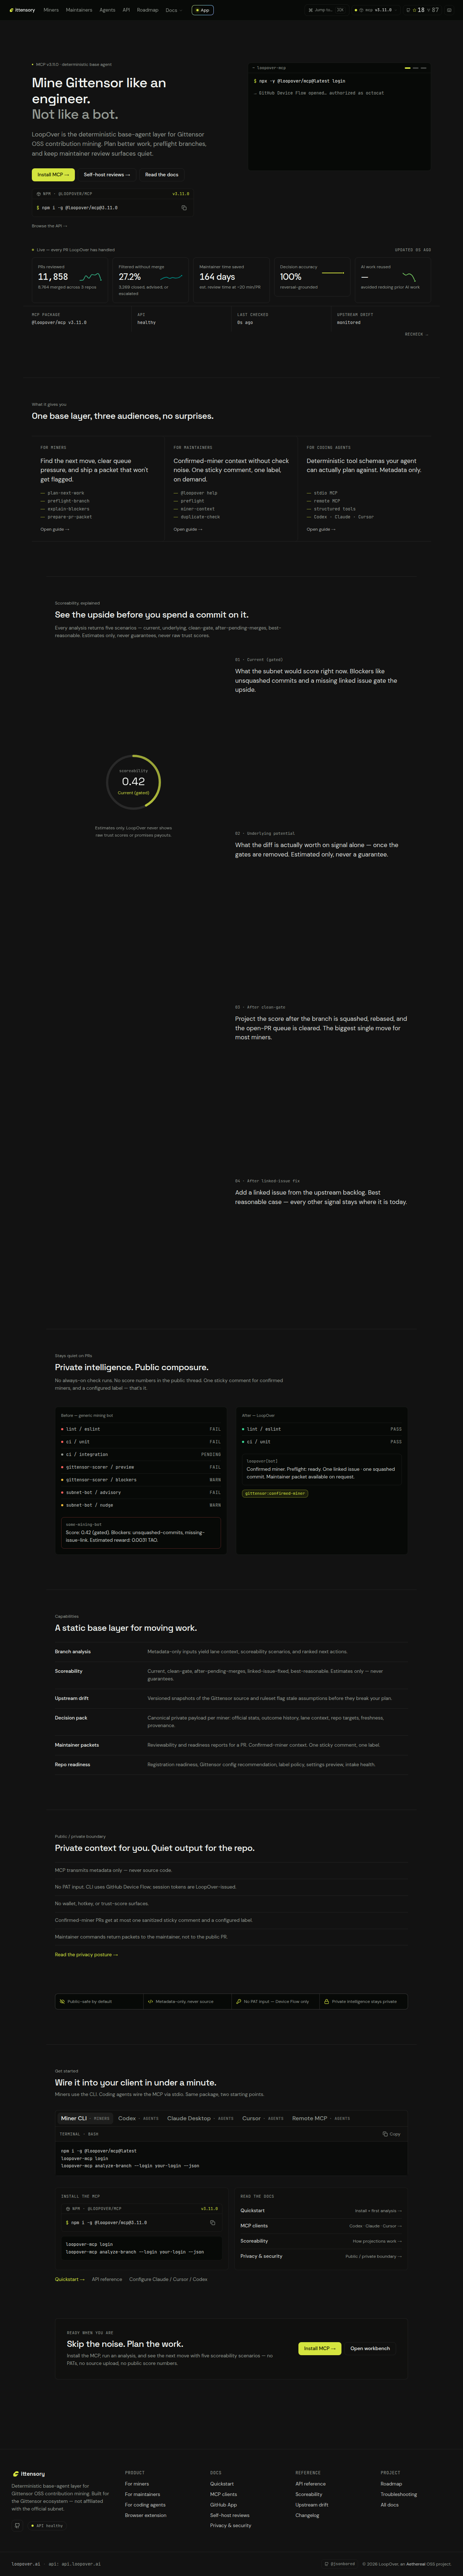The image size is (463, 2576).
Task: Open API in the top navigation
Action: point(126,10)
